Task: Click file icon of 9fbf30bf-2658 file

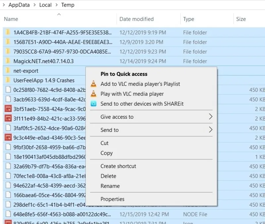Action: pyautogui.click(x=8, y=147)
